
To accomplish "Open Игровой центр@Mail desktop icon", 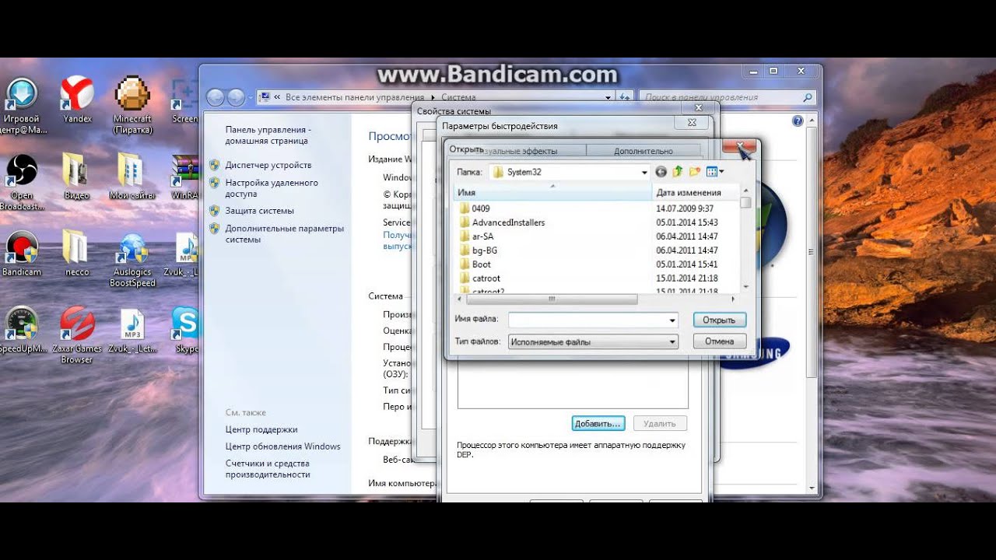I will 22,106.
